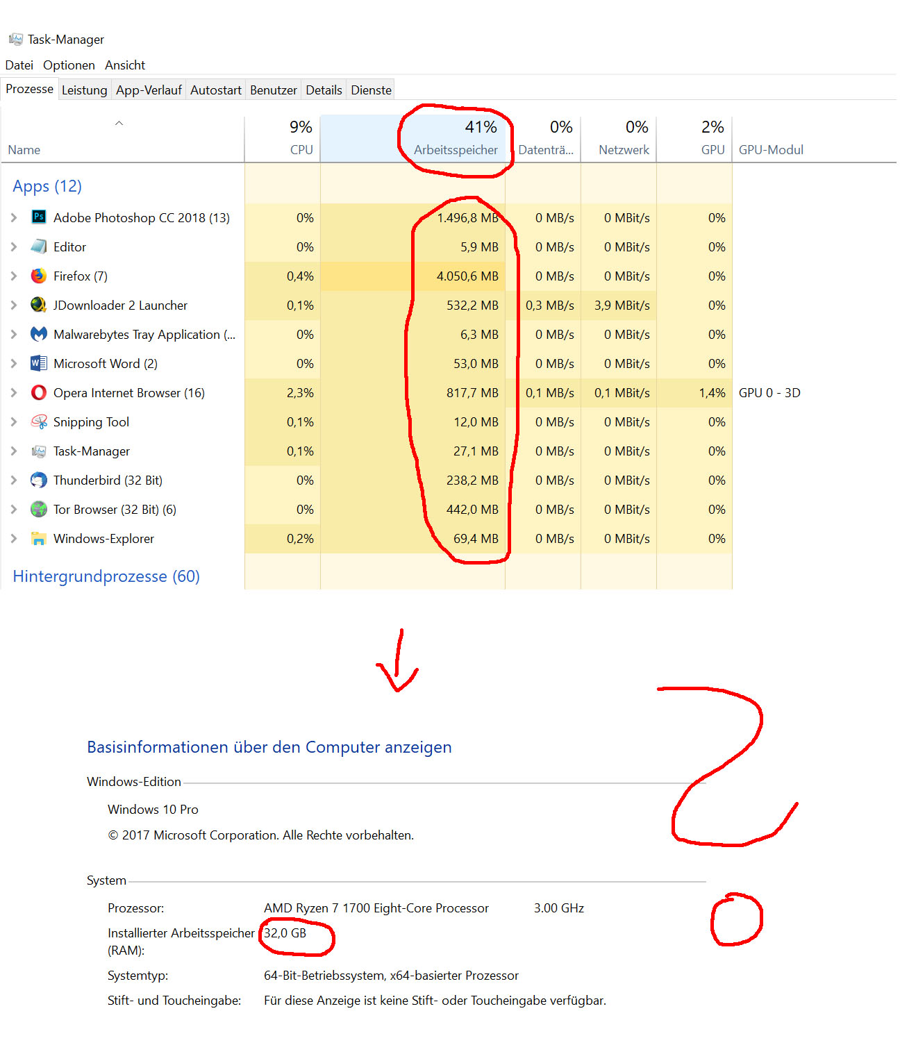The image size is (900, 1045).
Task: Select the Windows-Explorer folder icon
Action: [38, 538]
